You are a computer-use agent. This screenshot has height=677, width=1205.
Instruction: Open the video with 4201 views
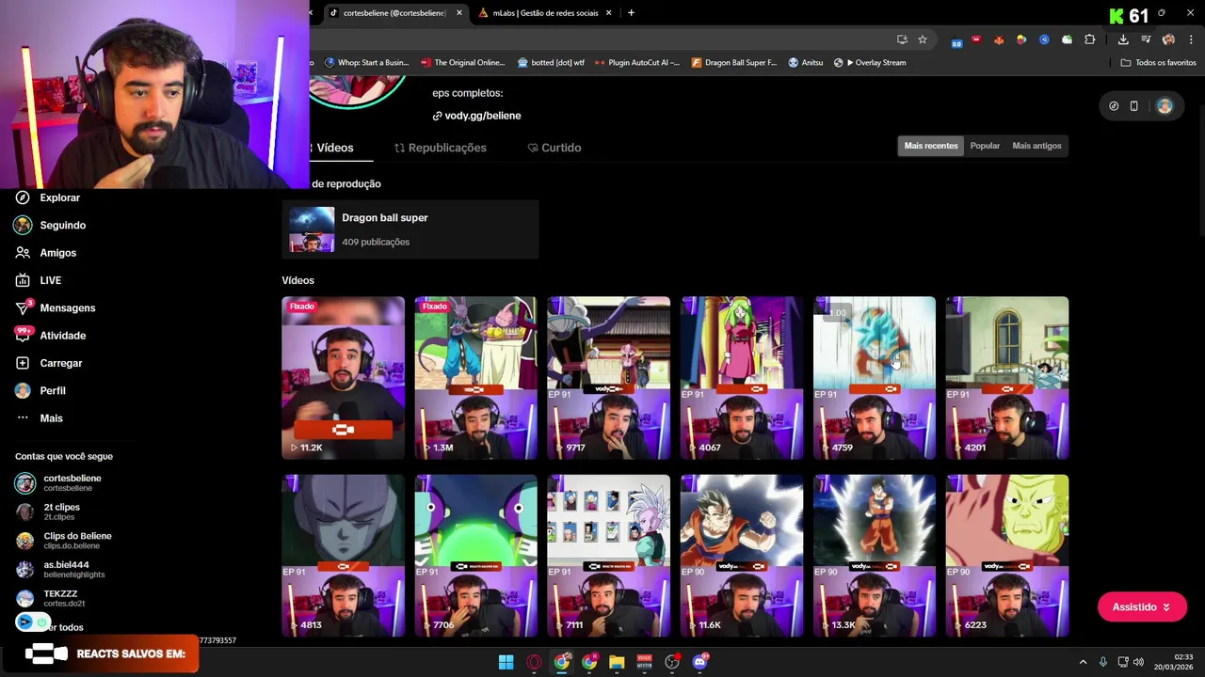pyautogui.click(x=1007, y=378)
